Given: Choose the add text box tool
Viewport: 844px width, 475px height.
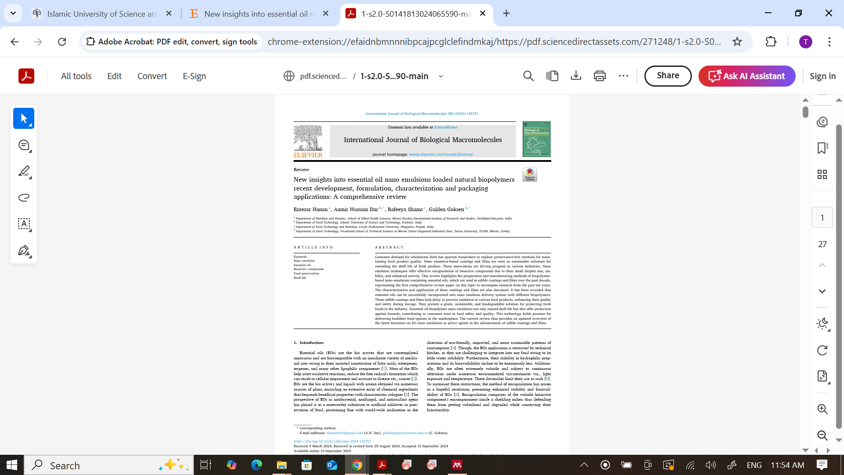Looking at the screenshot, I should click(x=24, y=224).
